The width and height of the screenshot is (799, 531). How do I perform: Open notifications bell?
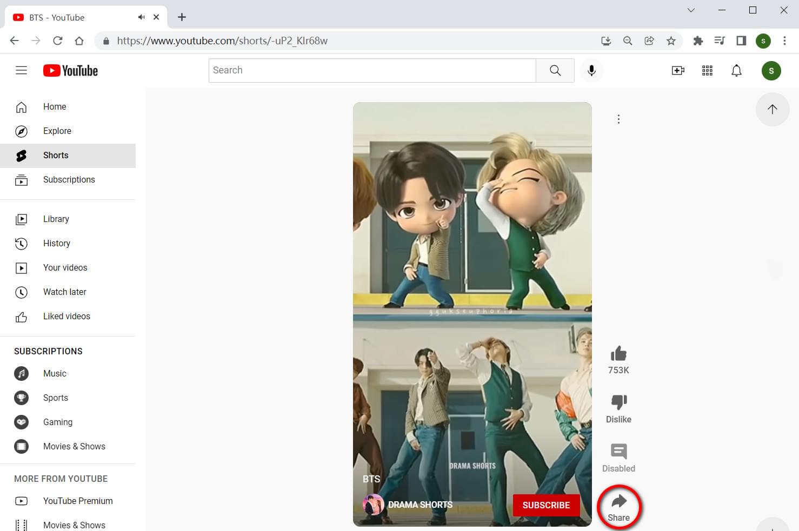tap(736, 70)
